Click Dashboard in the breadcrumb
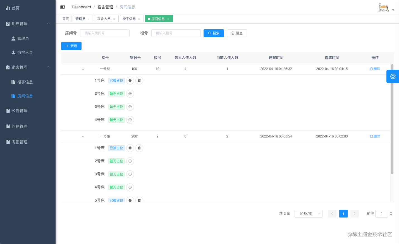Viewport: 399px width, 244px height. [81, 7]
